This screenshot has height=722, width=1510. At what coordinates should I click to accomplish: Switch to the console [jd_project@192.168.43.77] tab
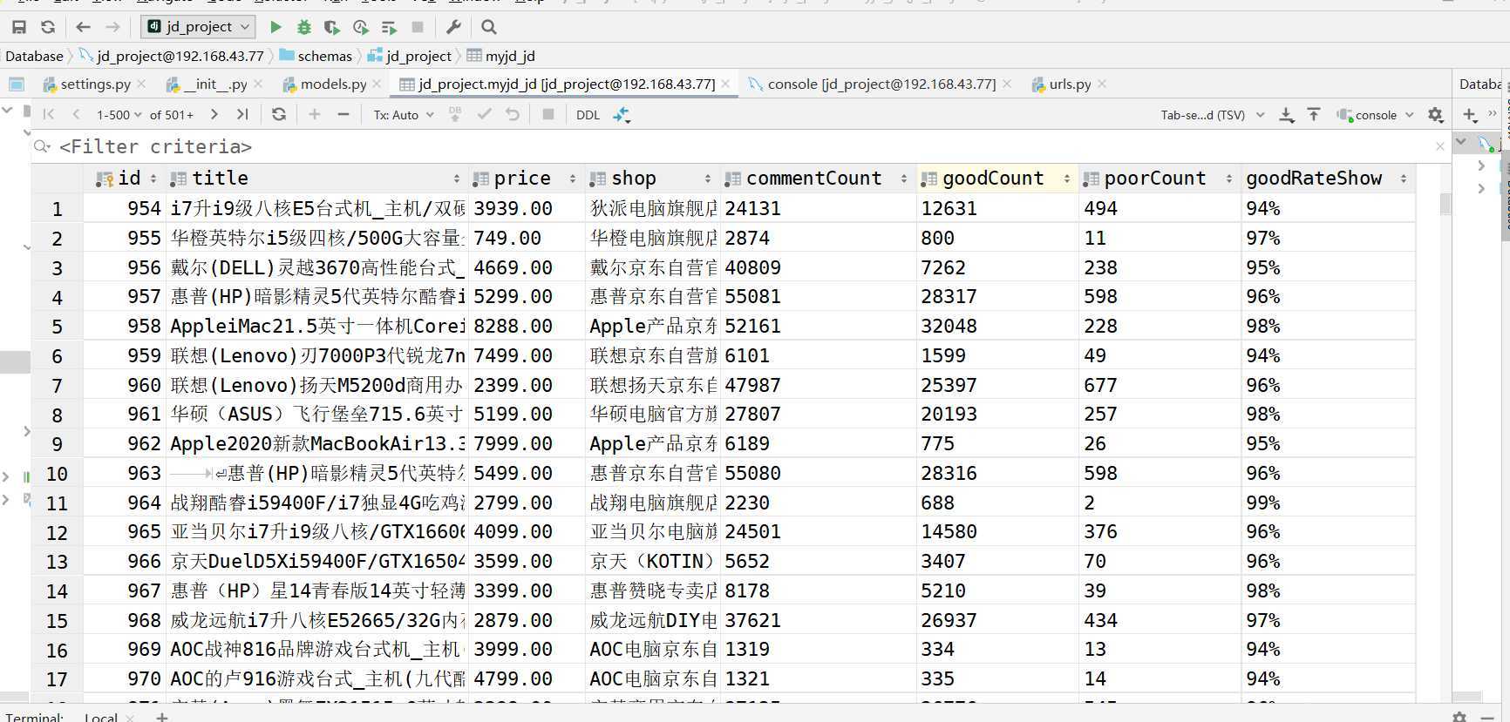(881, 84)
